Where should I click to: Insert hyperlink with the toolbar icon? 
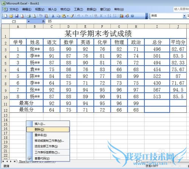point(96,16)
